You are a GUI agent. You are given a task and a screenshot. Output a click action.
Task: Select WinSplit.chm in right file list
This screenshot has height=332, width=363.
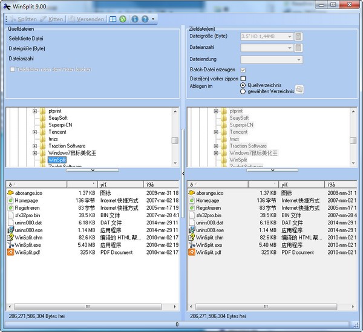pyautogui.click(x=210, y=238)
